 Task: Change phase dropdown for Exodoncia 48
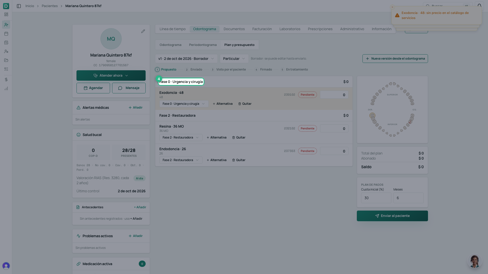184,104
